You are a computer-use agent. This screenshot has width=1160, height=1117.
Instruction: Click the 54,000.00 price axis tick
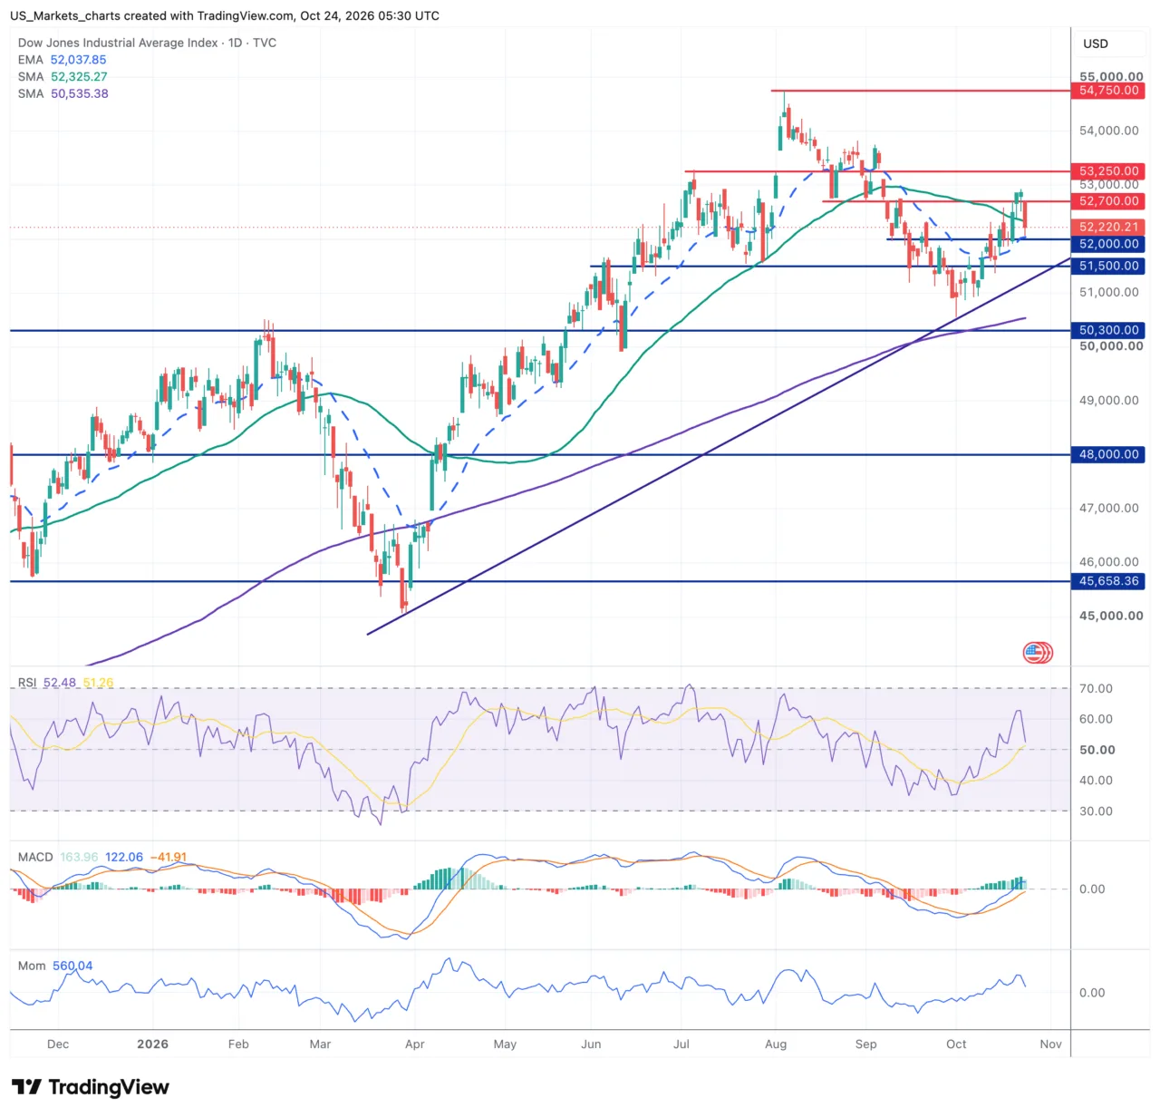tap(1108, 131)
